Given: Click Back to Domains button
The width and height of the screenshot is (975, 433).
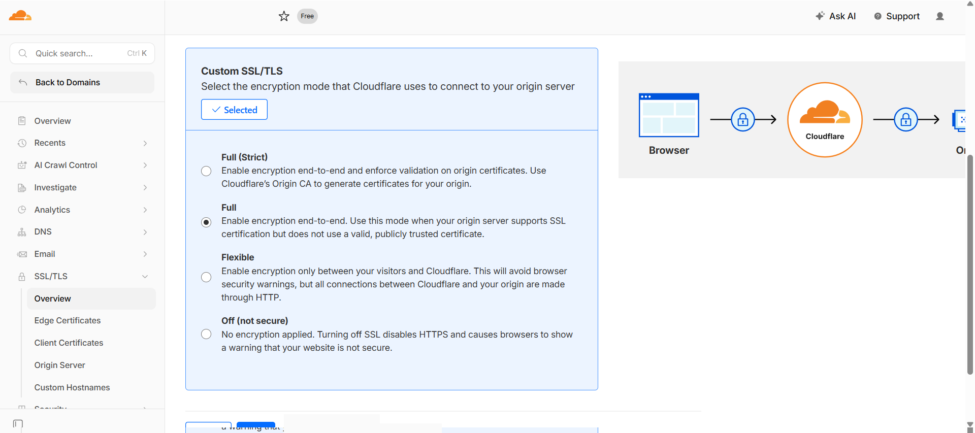Looking at the screenshot, I should point(82,82).
